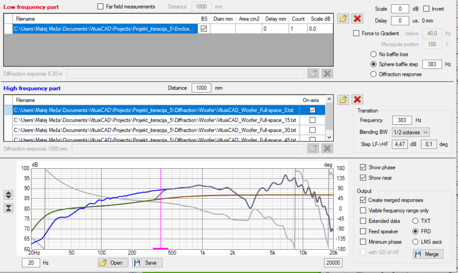Uncheck On-axis for Woofer_Full-space_0.txt
Image resolution: width=458 pixels, height=273 pixels.
312,110
